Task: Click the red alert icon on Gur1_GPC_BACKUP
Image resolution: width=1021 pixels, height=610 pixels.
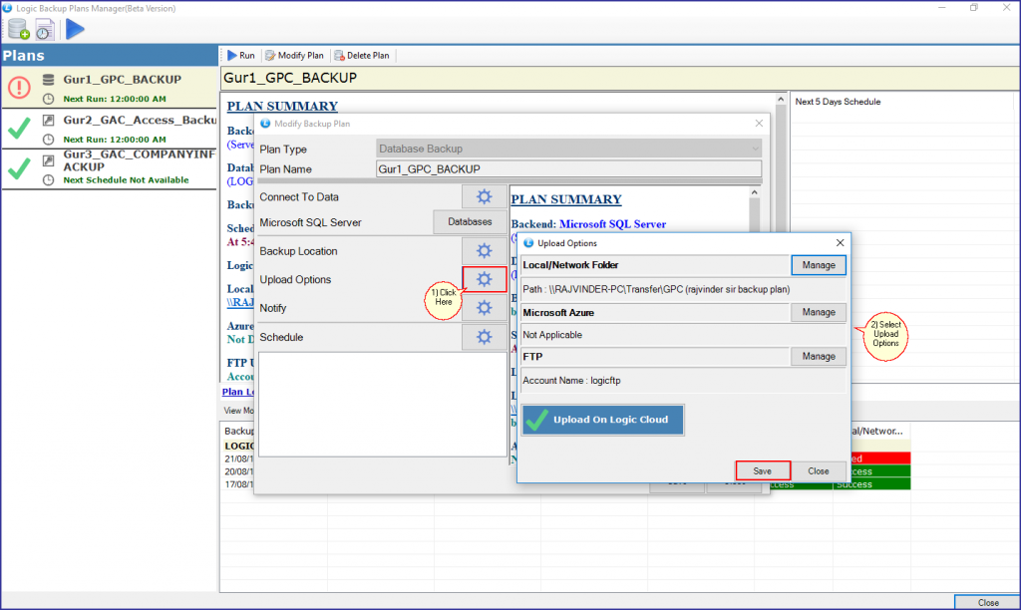Action: click(x=19, y=88)
